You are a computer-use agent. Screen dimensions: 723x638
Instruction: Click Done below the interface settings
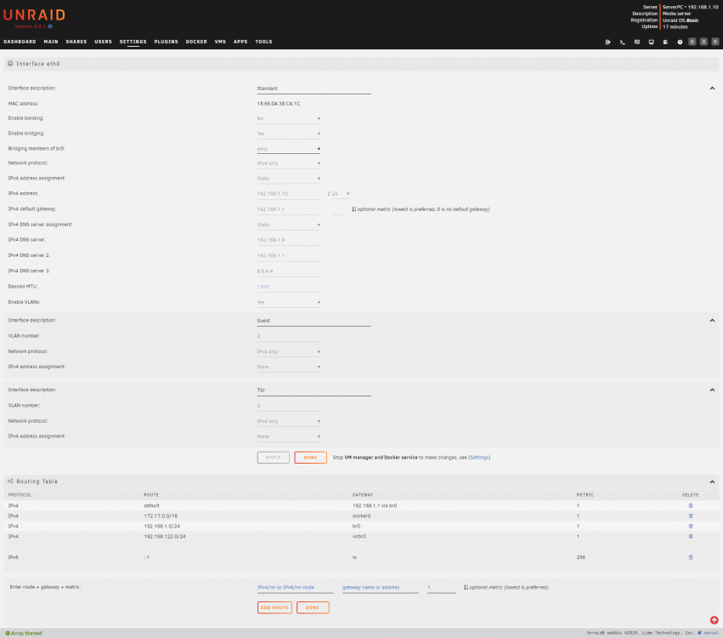pyautogui.click(x=310, y=458)
